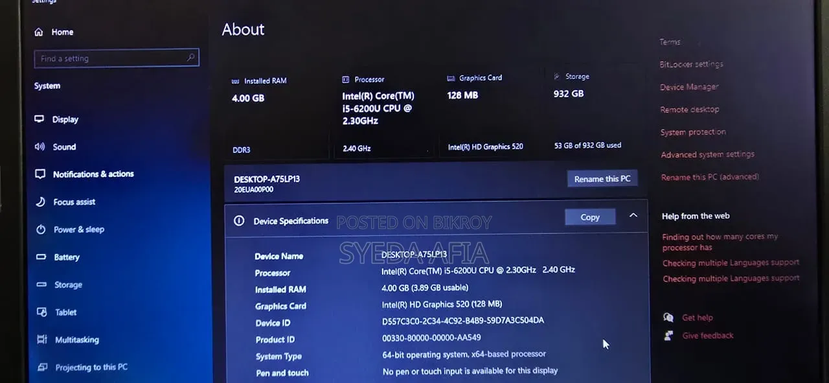
Task: Select the 20EUA00P00 model text
Action: 254,190
